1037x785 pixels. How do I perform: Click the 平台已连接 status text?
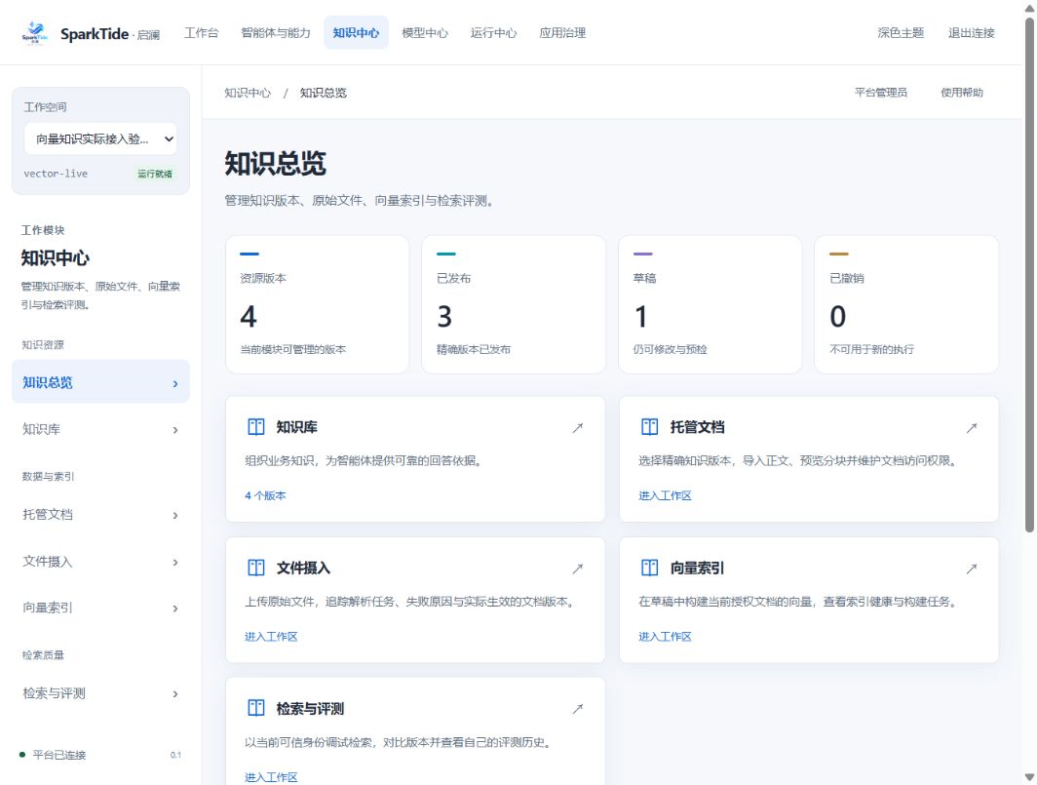coord(59,755)
